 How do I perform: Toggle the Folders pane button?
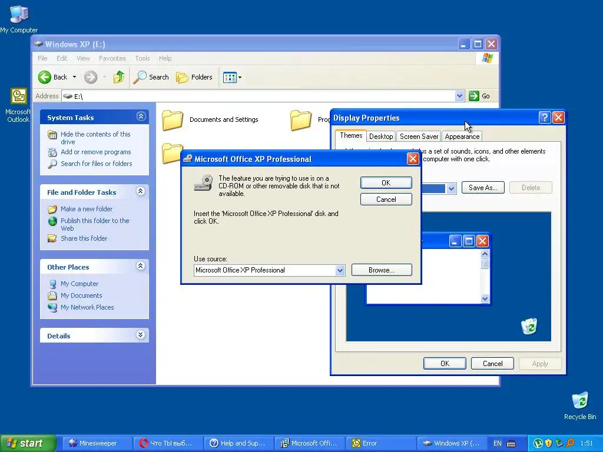point(194,77)
